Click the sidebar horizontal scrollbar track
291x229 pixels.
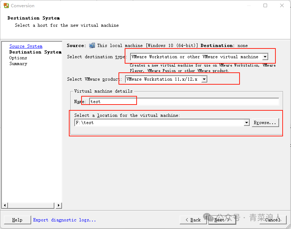(31, 205)
